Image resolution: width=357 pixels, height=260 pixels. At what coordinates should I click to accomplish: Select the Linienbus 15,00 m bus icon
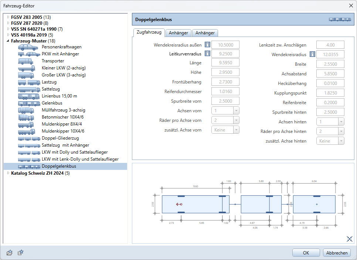(x=29, y=96)
